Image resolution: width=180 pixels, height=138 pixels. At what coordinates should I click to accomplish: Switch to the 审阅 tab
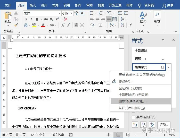89,5
